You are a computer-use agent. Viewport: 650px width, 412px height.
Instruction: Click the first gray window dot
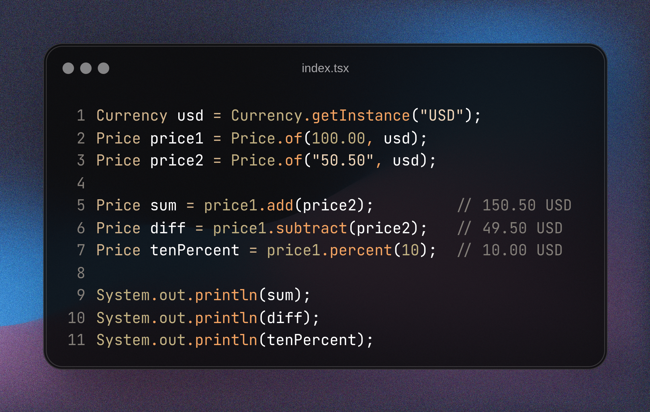[x=68, y=68]
